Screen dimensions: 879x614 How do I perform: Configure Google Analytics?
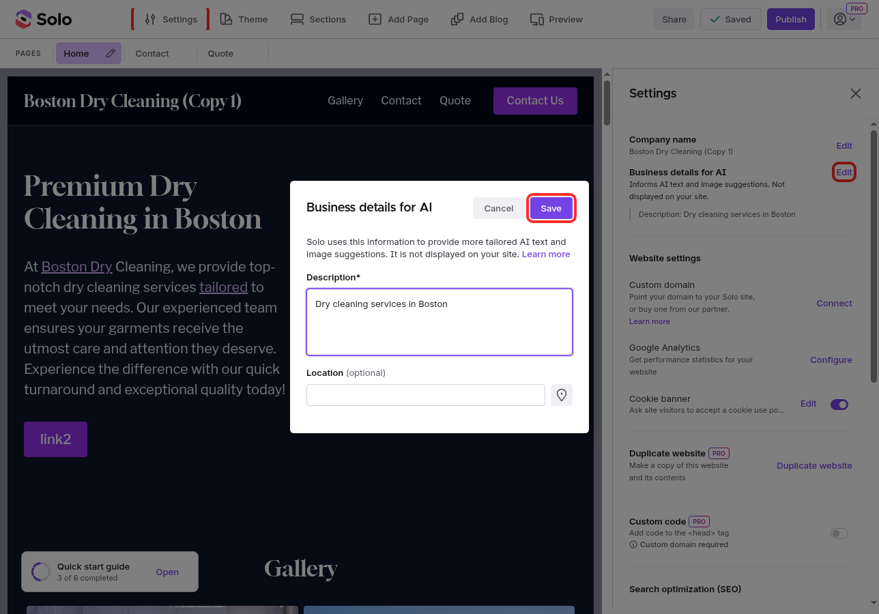click(x=831, y=360)
